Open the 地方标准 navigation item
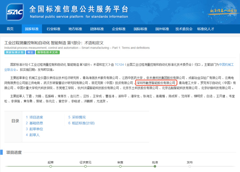The width and height of the screenshot is (240, 172). point(75,29)
